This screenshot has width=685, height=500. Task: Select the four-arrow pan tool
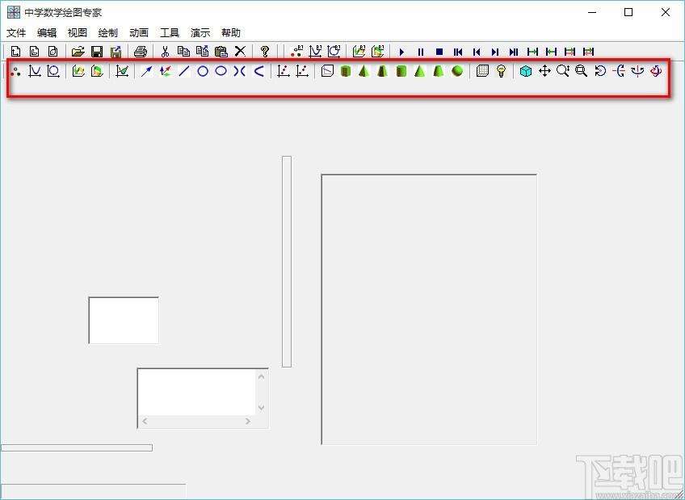click(x=544, y=71)
